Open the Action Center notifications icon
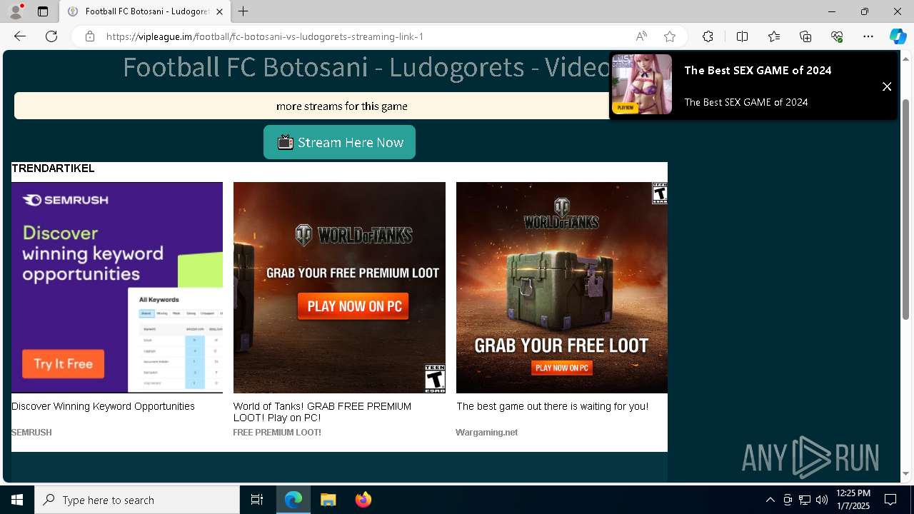Image resolution: width=914 pixels, height=514 pixels. coord(890,500)
